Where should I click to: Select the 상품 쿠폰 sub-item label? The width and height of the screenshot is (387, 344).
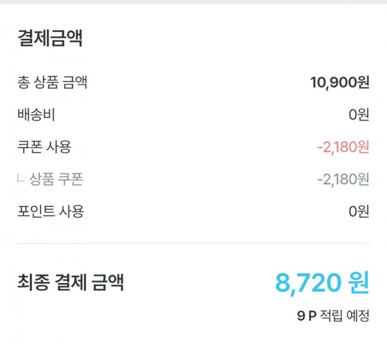(x=56, y=179)
